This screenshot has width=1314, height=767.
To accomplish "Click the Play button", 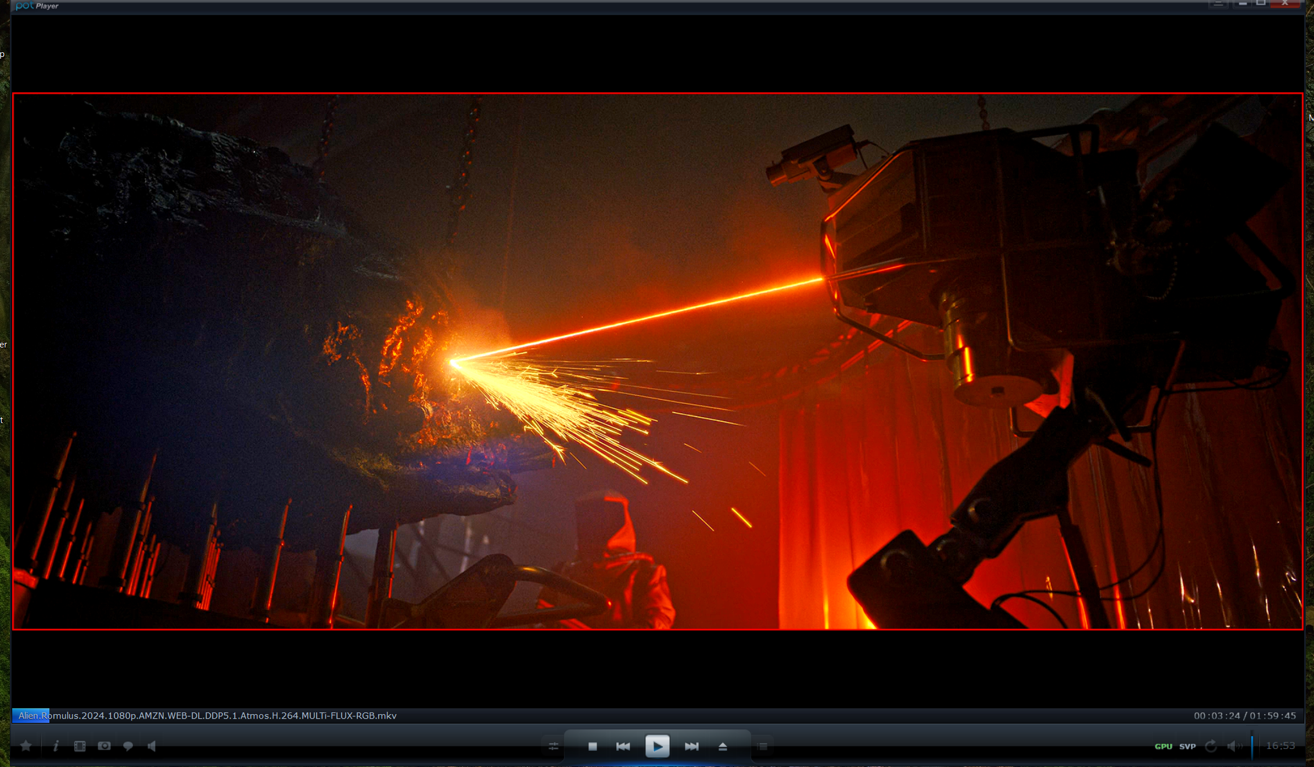I will [x=658, y=746].
